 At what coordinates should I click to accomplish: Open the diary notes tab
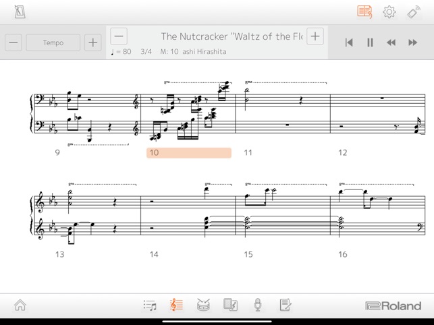(x=285, y=305)
